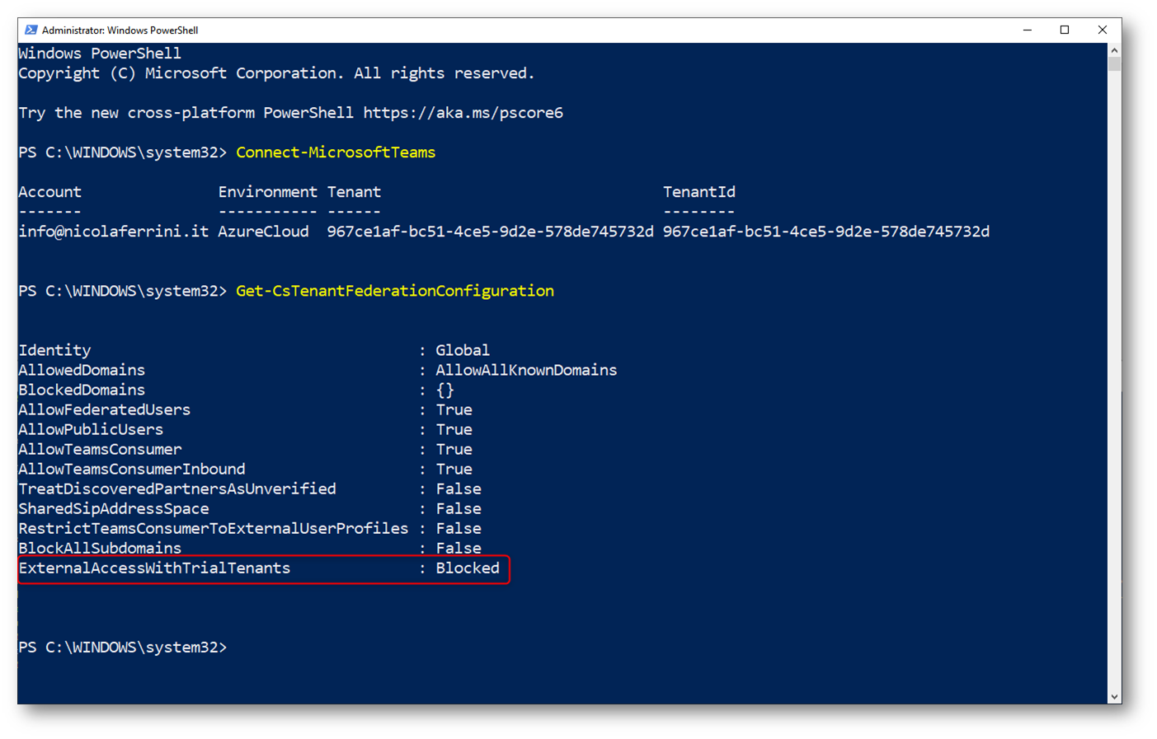Image resolution: width=1157 pixels, height=739 pixels.
Task: Click the title bar text 'Administrator: Windows PowerShell'
Action: 120,30
